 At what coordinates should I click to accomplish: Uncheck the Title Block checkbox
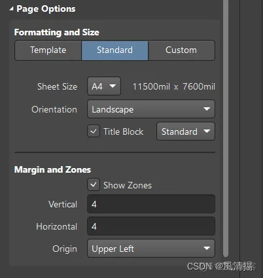click(94, 131)
